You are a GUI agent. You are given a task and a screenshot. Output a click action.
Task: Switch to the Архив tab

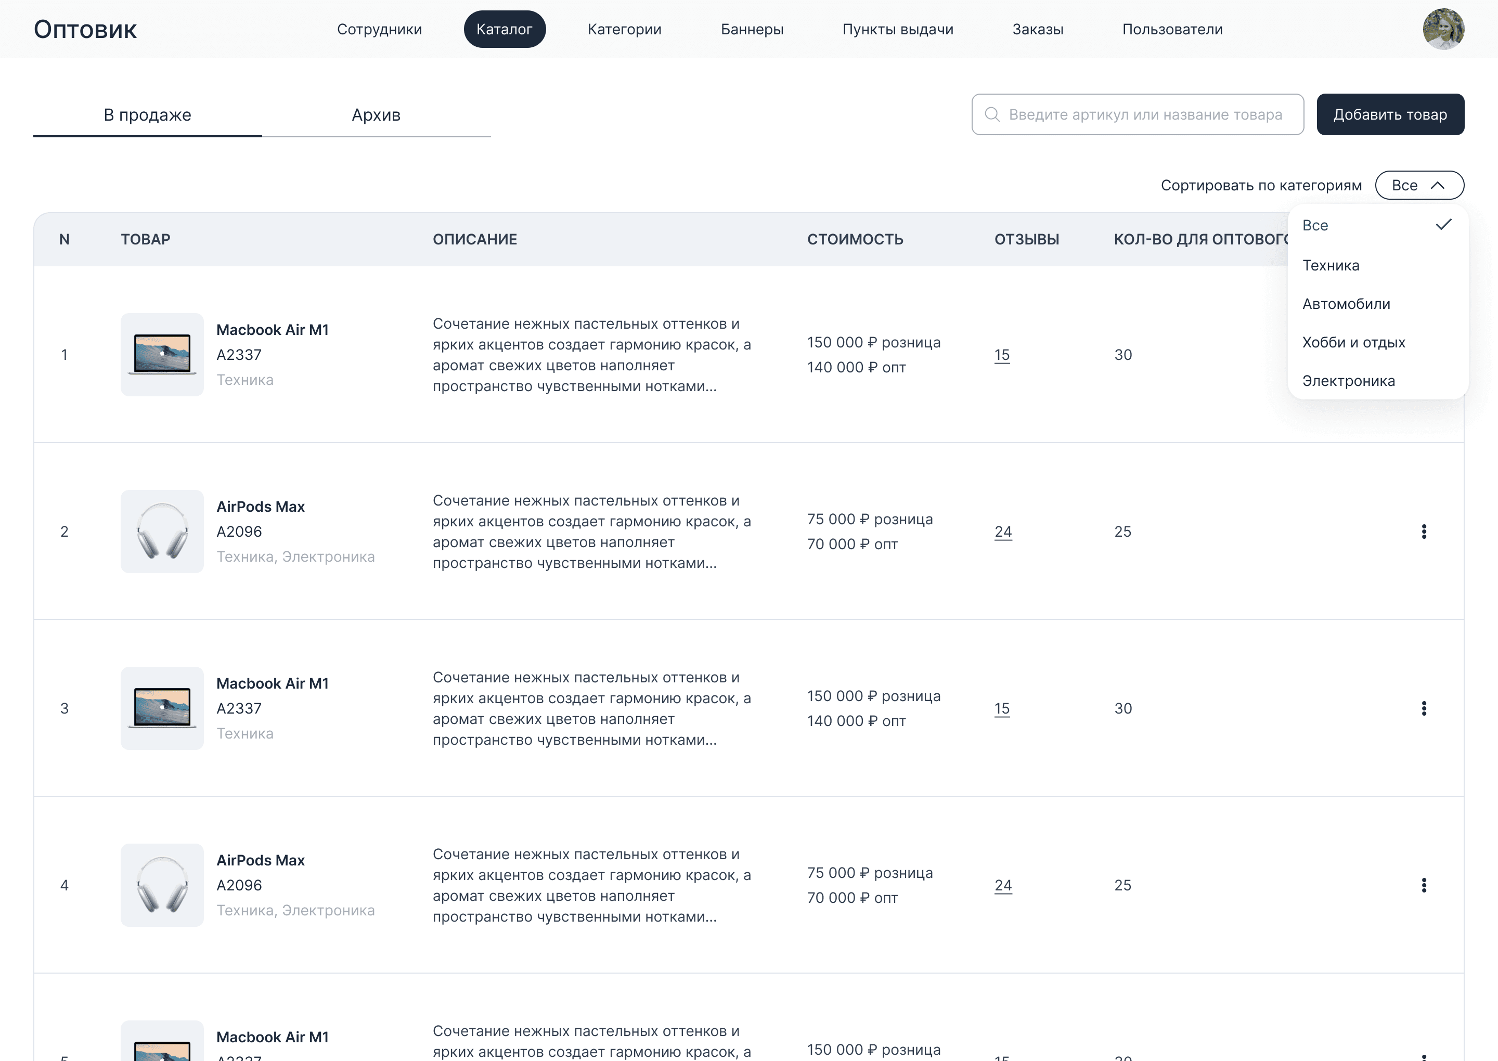[376, 115]
